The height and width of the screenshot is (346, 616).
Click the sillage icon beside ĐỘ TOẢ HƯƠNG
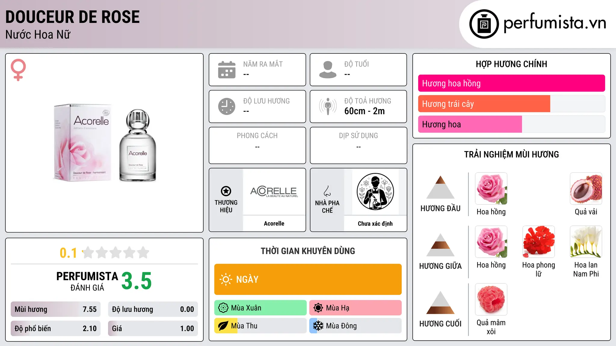tap(328, 106)
